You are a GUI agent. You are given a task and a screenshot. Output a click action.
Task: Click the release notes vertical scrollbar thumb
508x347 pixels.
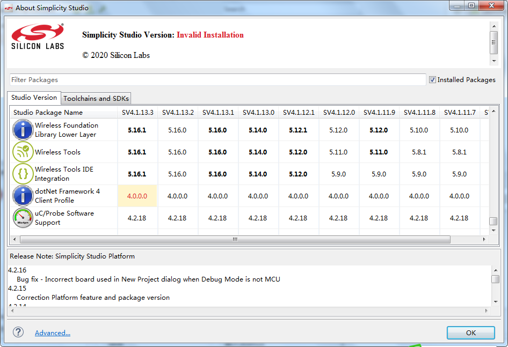click(496, 279)
